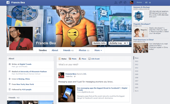The image size is (170, 104).
Task: Open Digital Trends workplace link
Action: coord(26,64)
